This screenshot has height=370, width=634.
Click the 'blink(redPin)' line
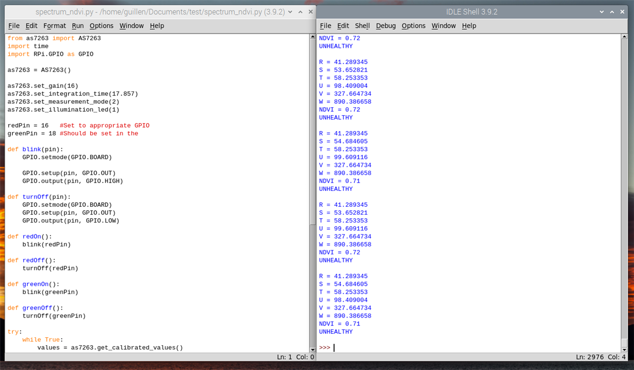tap(47, 244)
